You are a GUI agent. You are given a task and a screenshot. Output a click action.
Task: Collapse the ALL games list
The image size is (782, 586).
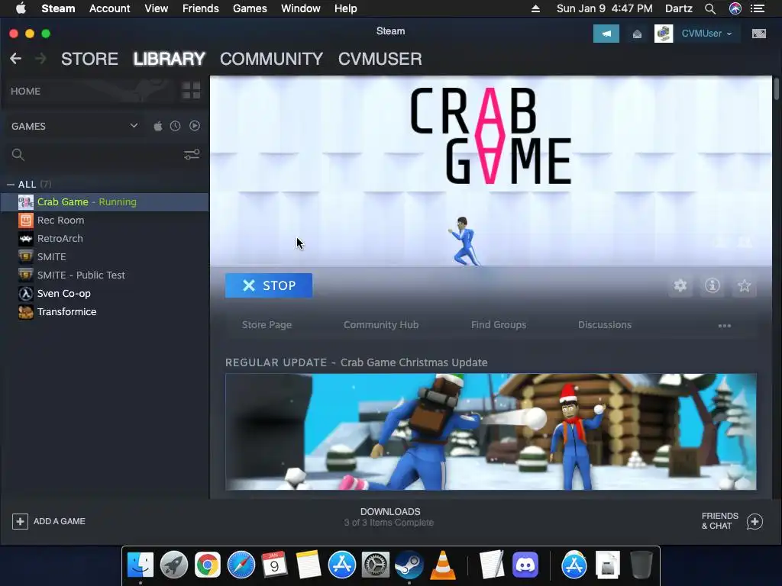tap(11, 185)
